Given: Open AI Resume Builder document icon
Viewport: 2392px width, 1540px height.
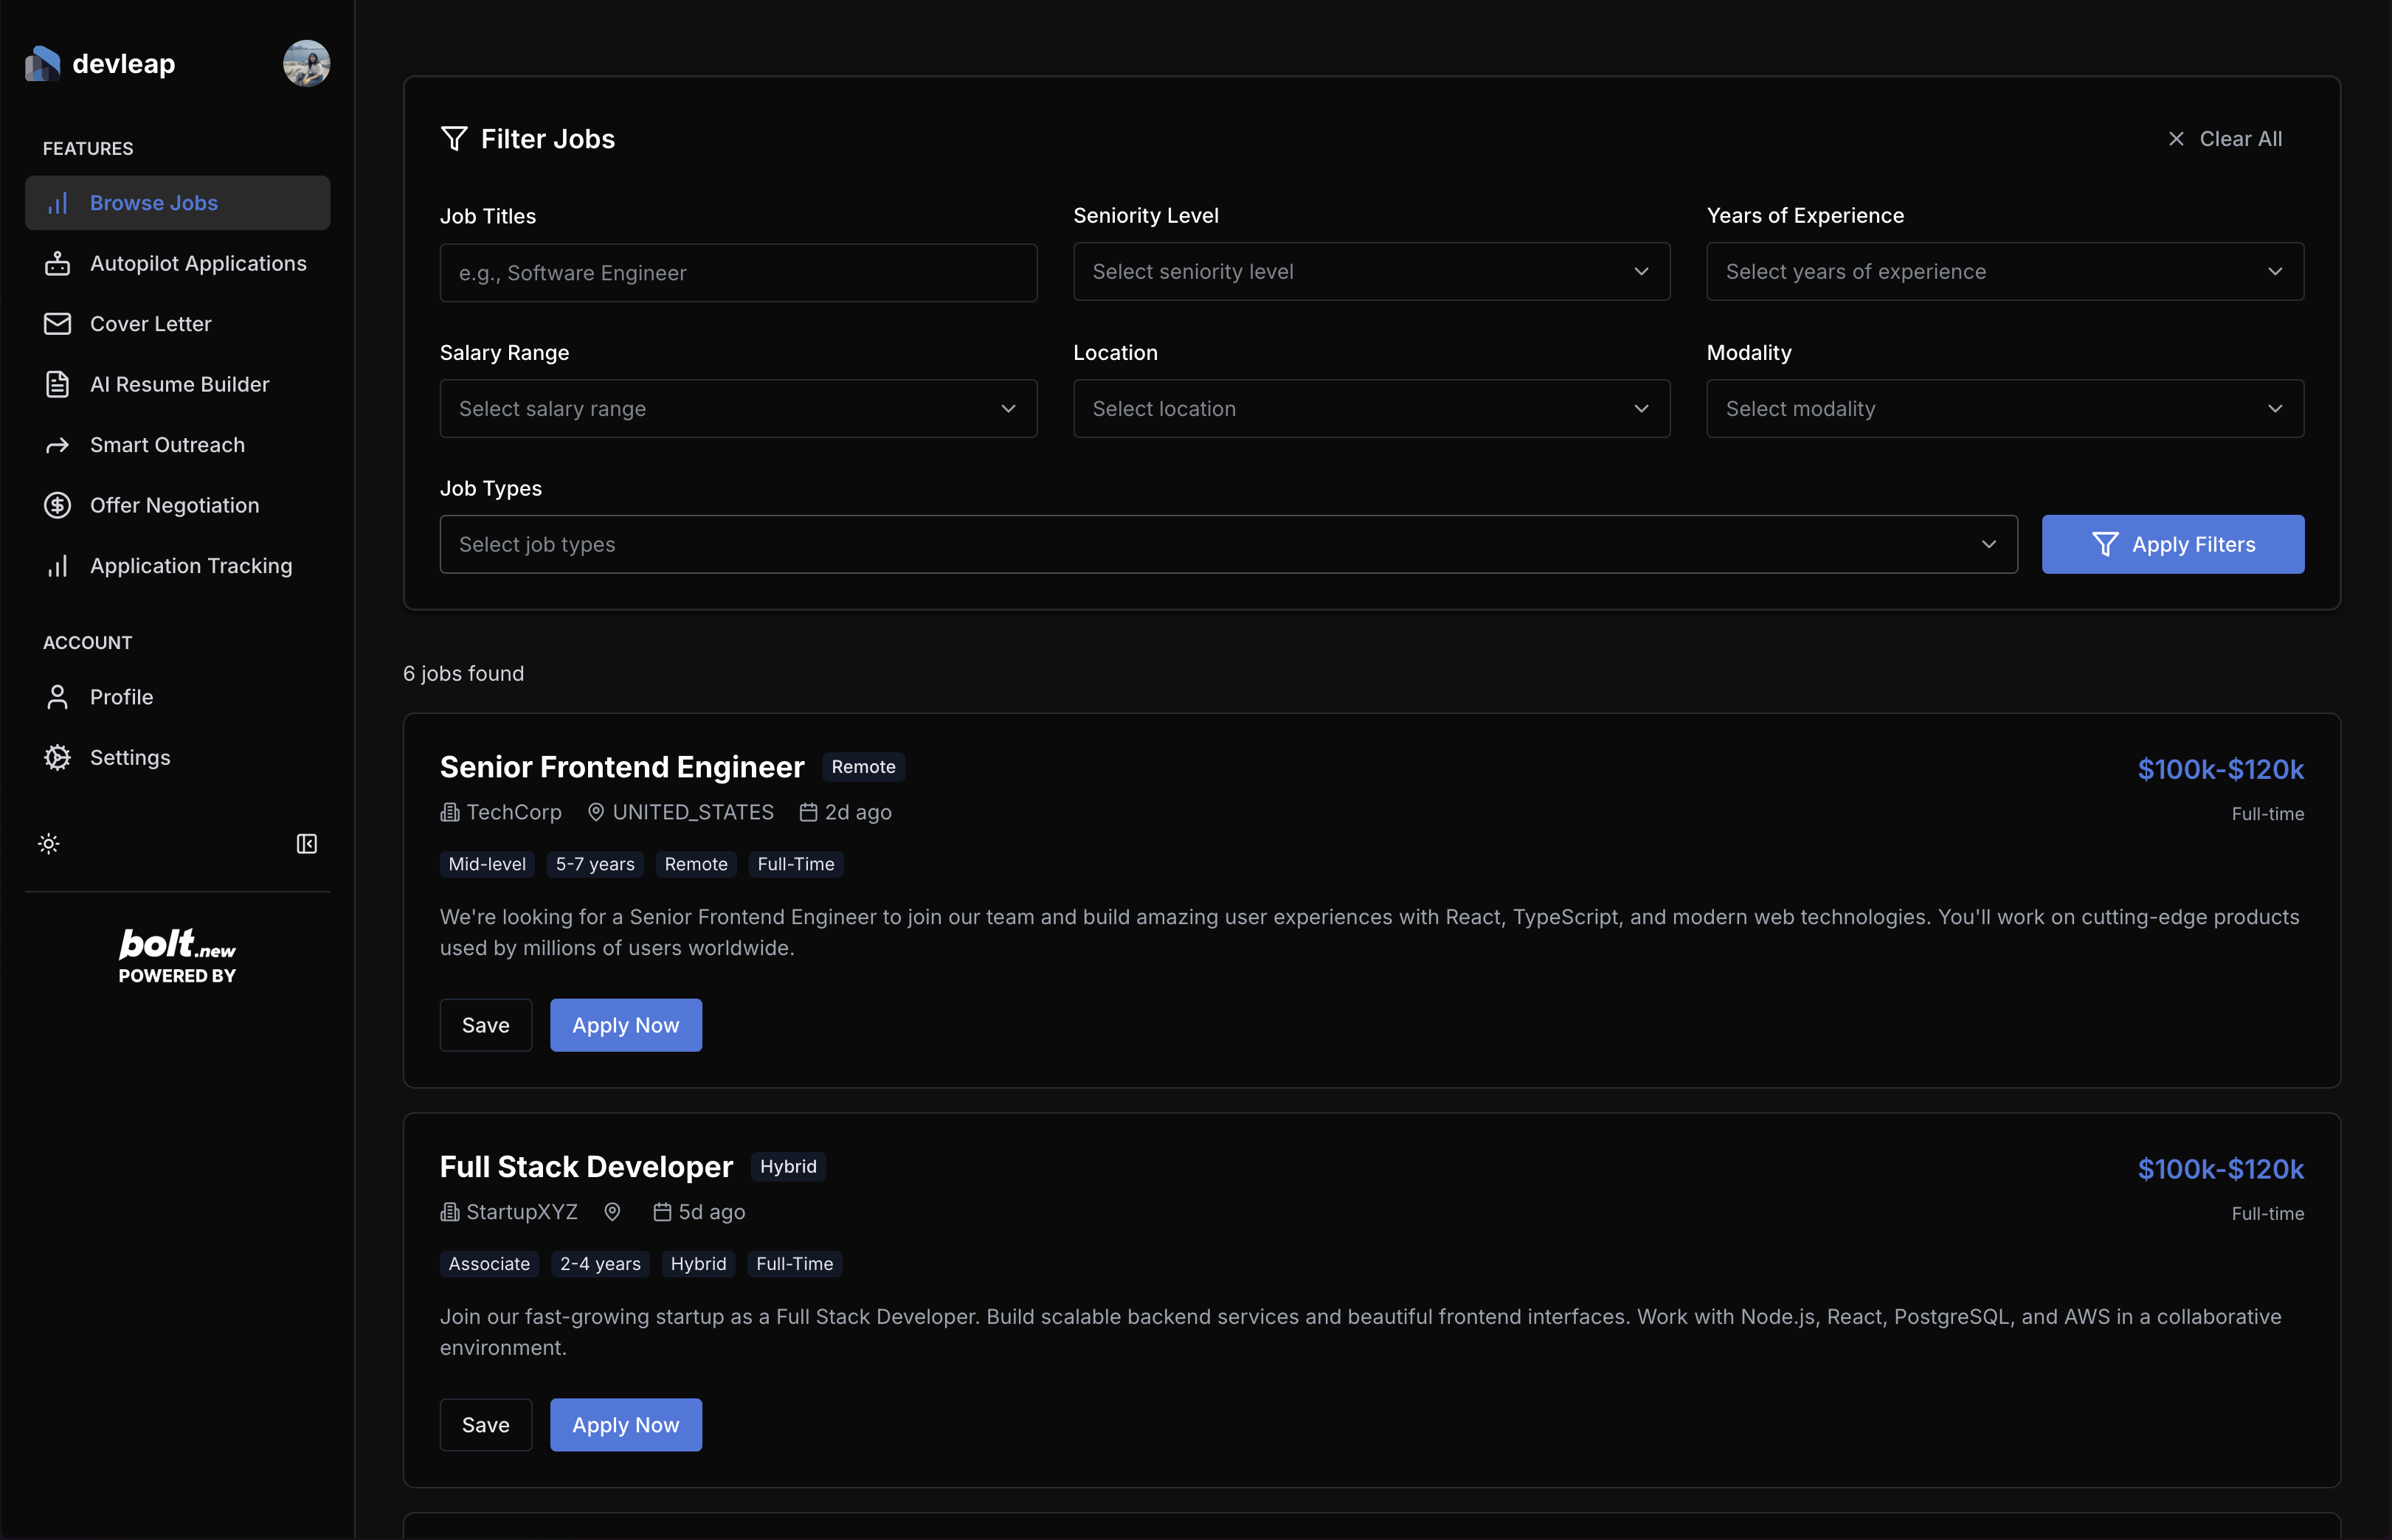Looking at the screenshot, I should tap(58, 385).
